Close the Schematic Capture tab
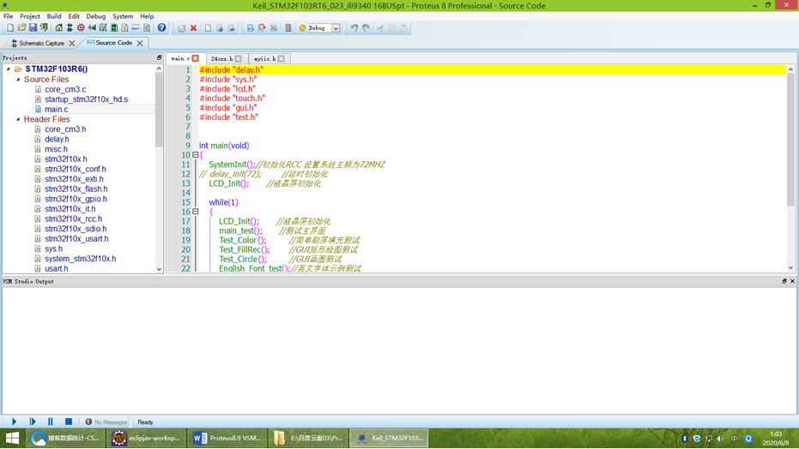 (72, 43)
